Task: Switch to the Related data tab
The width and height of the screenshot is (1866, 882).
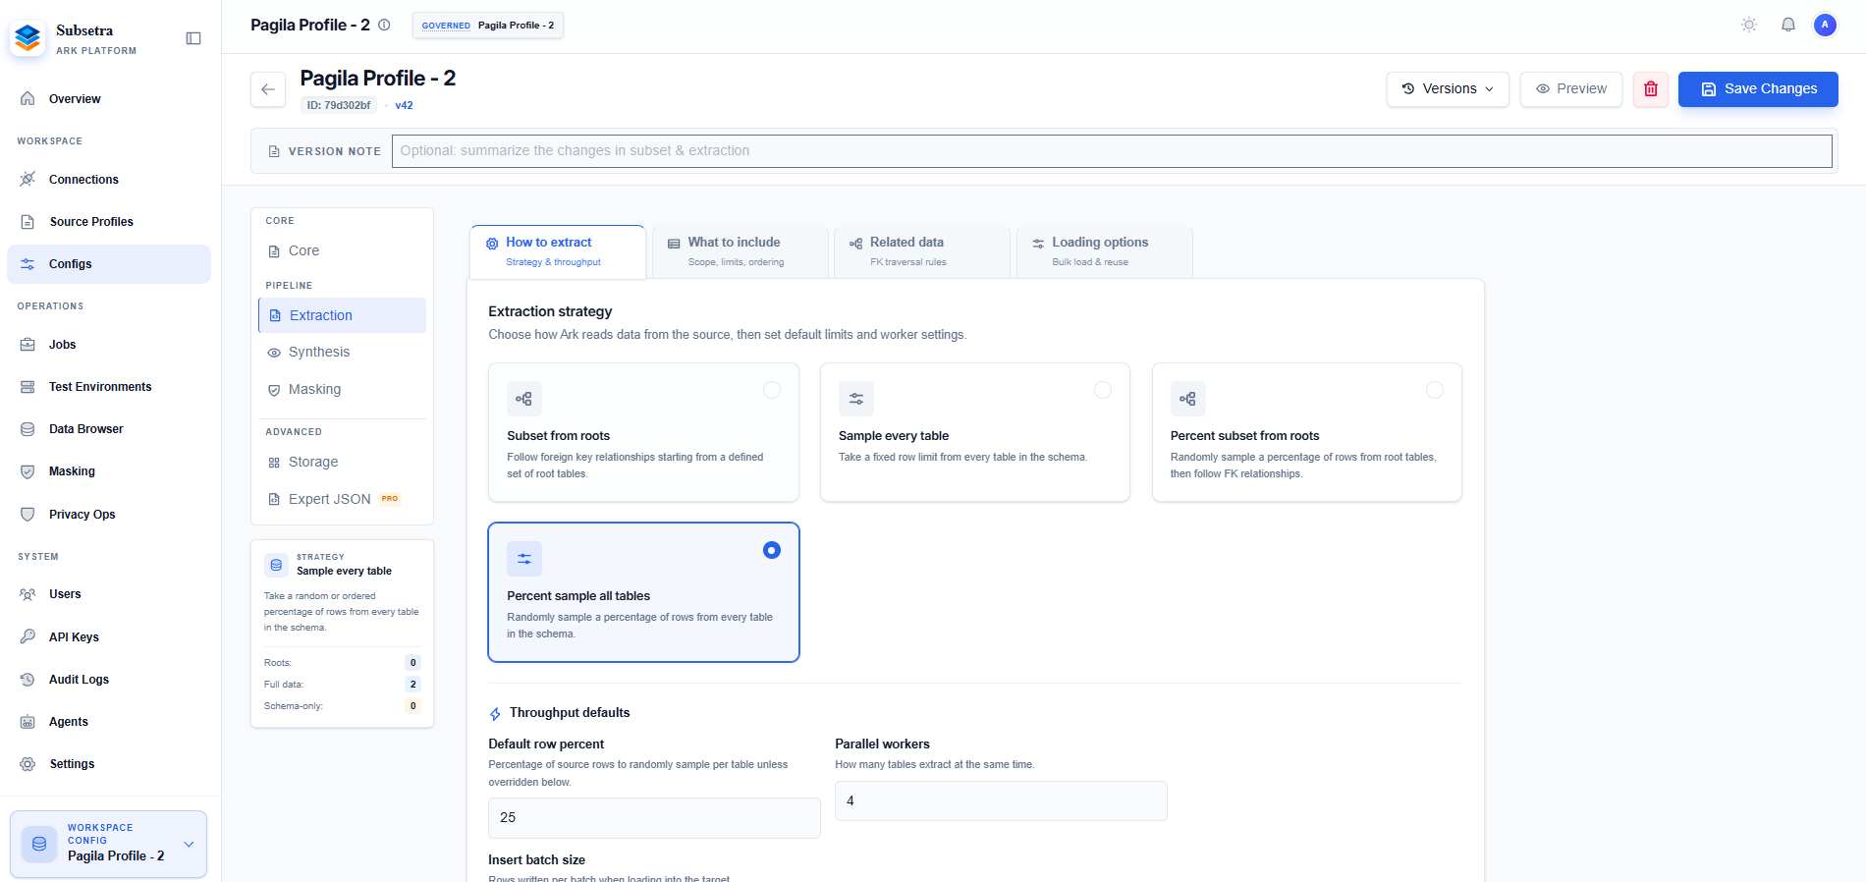Action: point(922,252)
